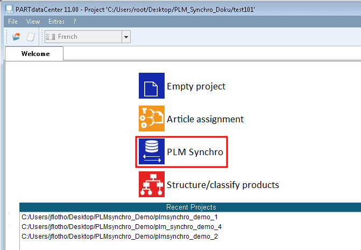Open the View menu
This screenshot has width=361, height=250.
tap(33, 22)
